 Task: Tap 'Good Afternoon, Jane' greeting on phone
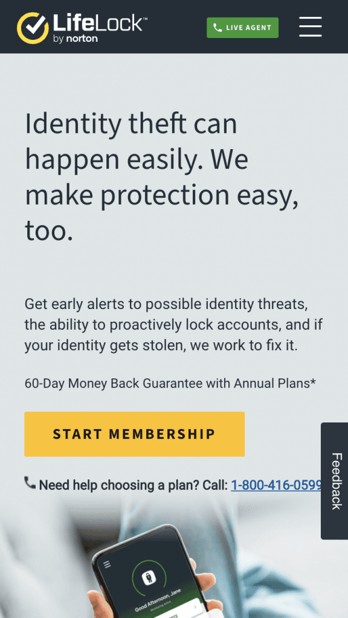(x=159, y=600)
